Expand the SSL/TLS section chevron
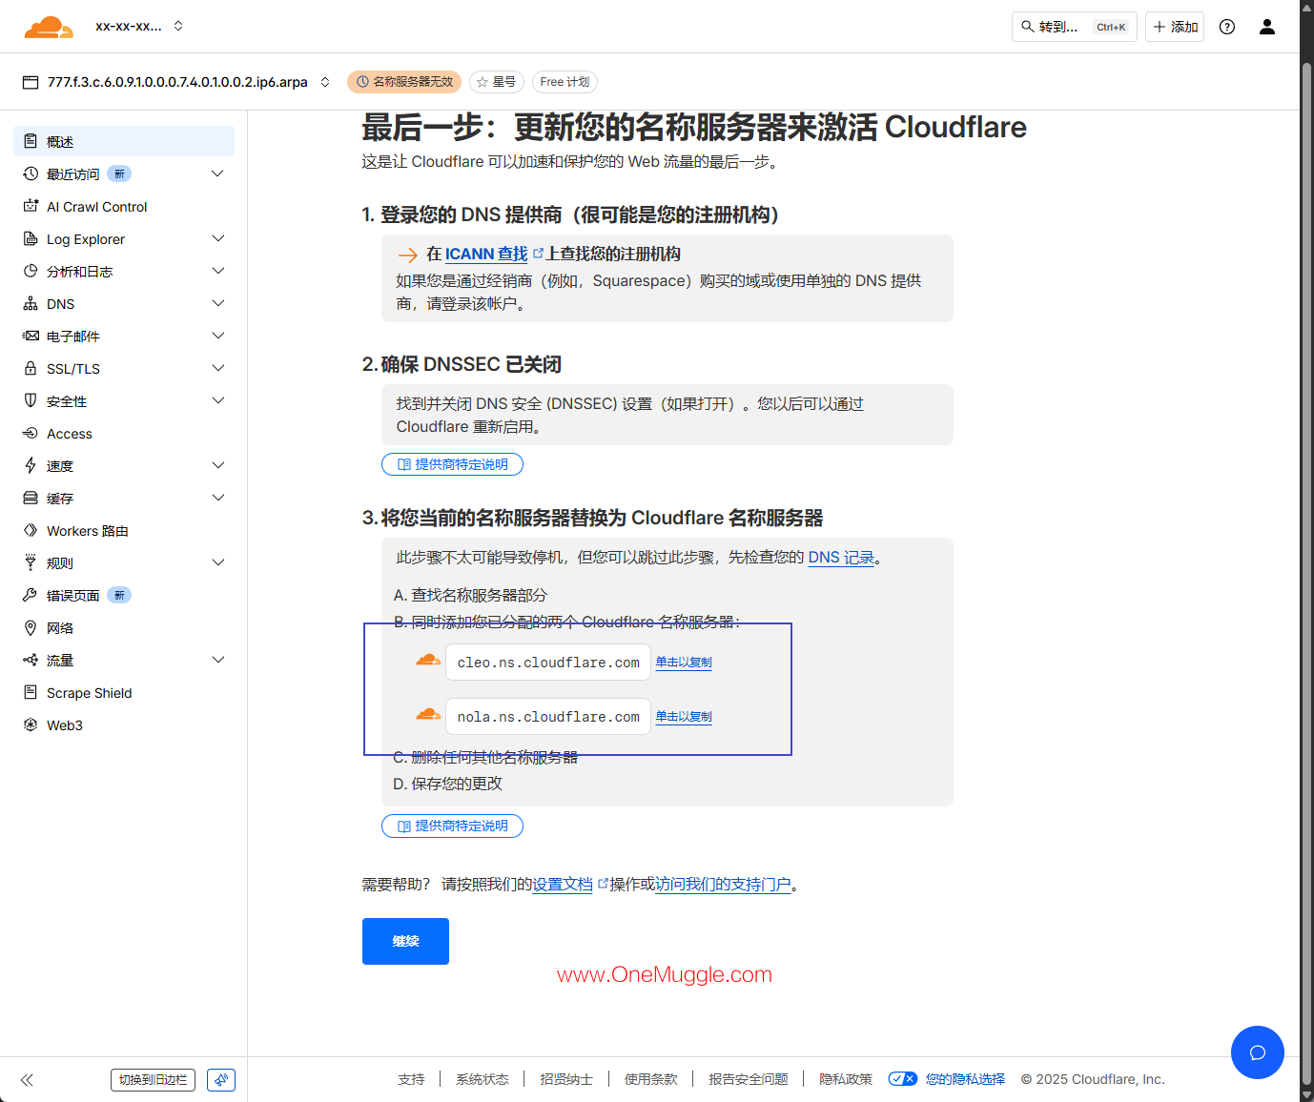The image size is (1314, 1102). 218,368
